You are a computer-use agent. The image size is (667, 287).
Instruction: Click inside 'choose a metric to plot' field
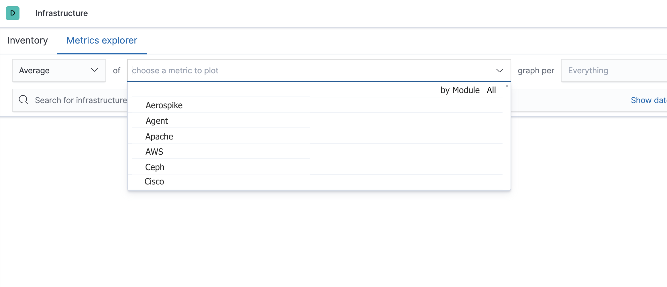[258, 70]
